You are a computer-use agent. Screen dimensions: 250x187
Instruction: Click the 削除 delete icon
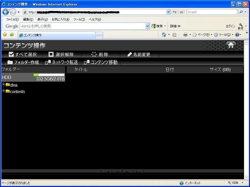94,54
